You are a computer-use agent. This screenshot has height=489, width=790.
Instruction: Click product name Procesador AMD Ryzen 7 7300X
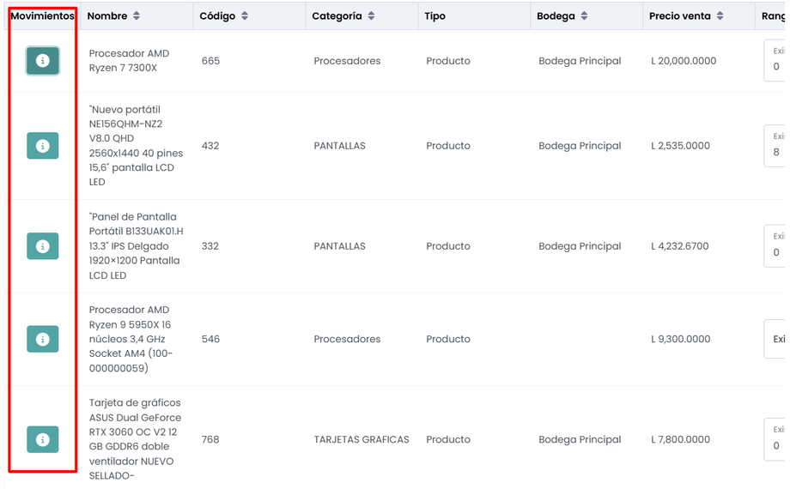click(x=129, y=61)
